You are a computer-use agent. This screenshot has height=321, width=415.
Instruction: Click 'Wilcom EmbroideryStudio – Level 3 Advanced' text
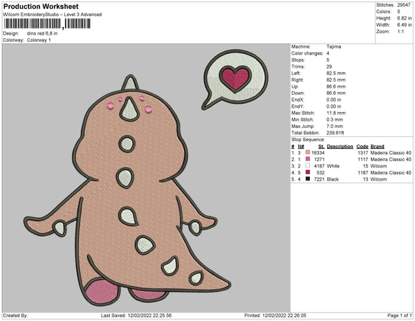(x=53, y=15)
